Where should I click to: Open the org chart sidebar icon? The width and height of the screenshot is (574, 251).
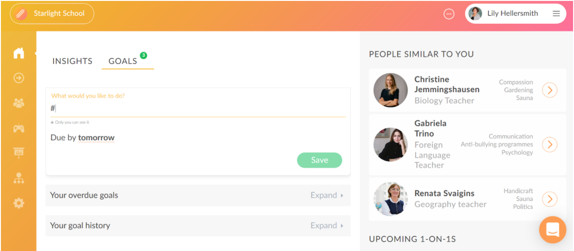click(x=18, y=178)
